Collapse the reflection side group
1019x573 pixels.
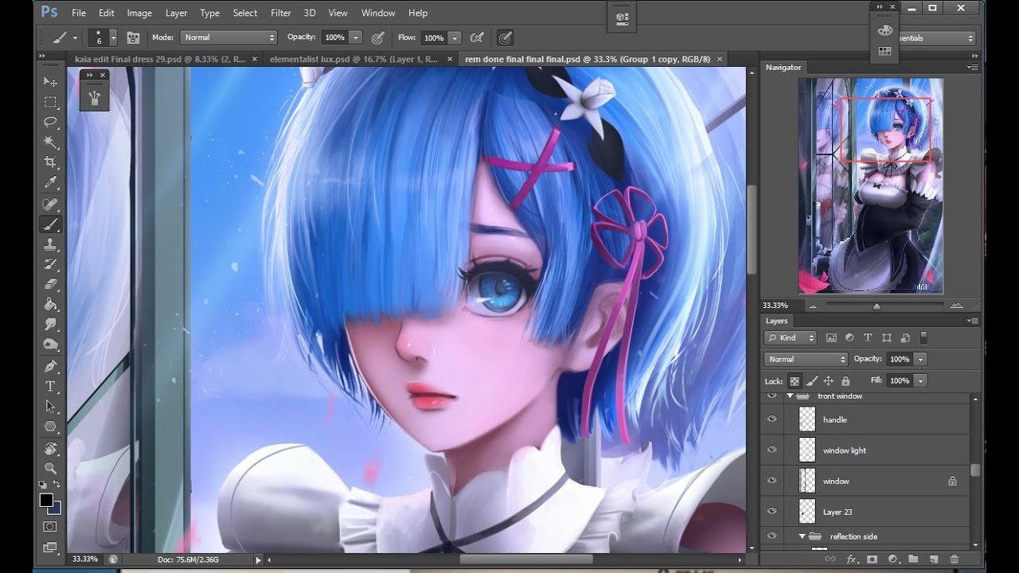[802, 536]
